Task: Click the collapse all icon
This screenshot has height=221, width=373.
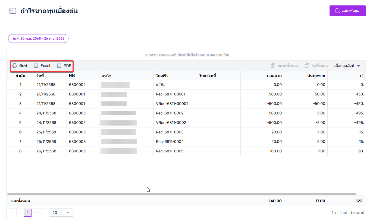Action: (307, 66)
